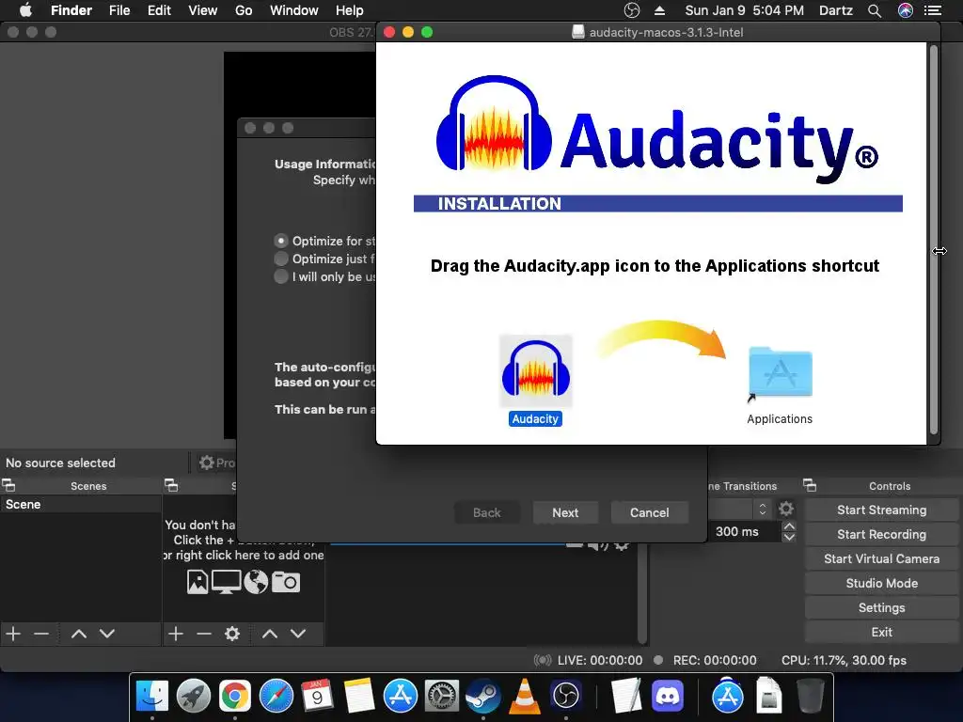Open the Go menu
963x722 pixels.
[244, 10]
